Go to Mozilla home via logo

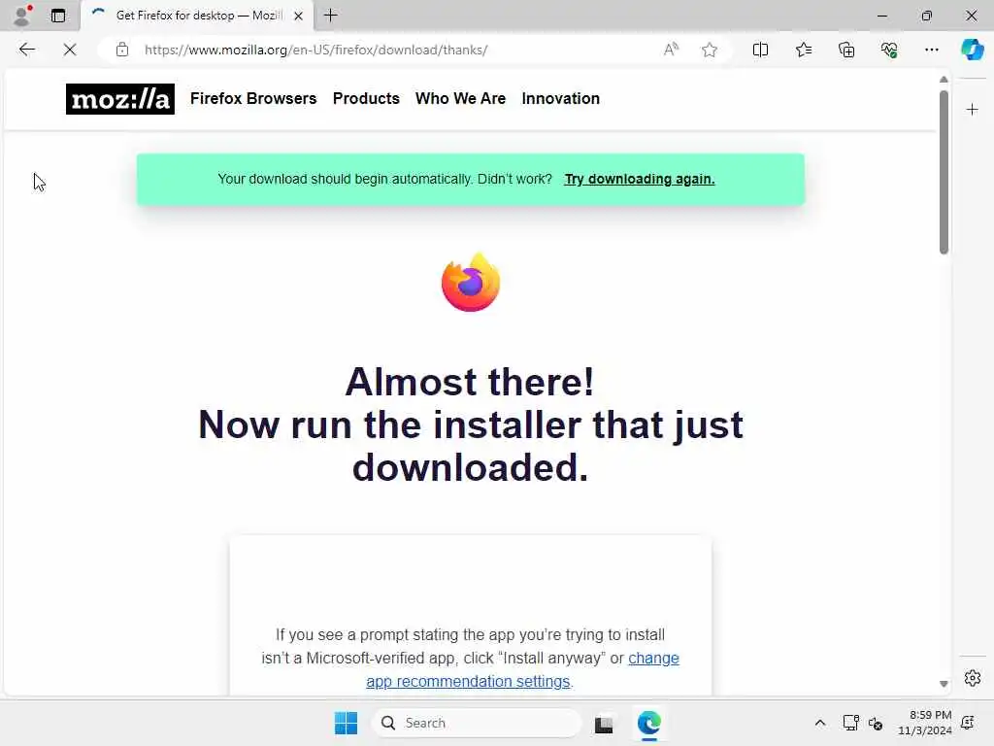coord(119,99)
